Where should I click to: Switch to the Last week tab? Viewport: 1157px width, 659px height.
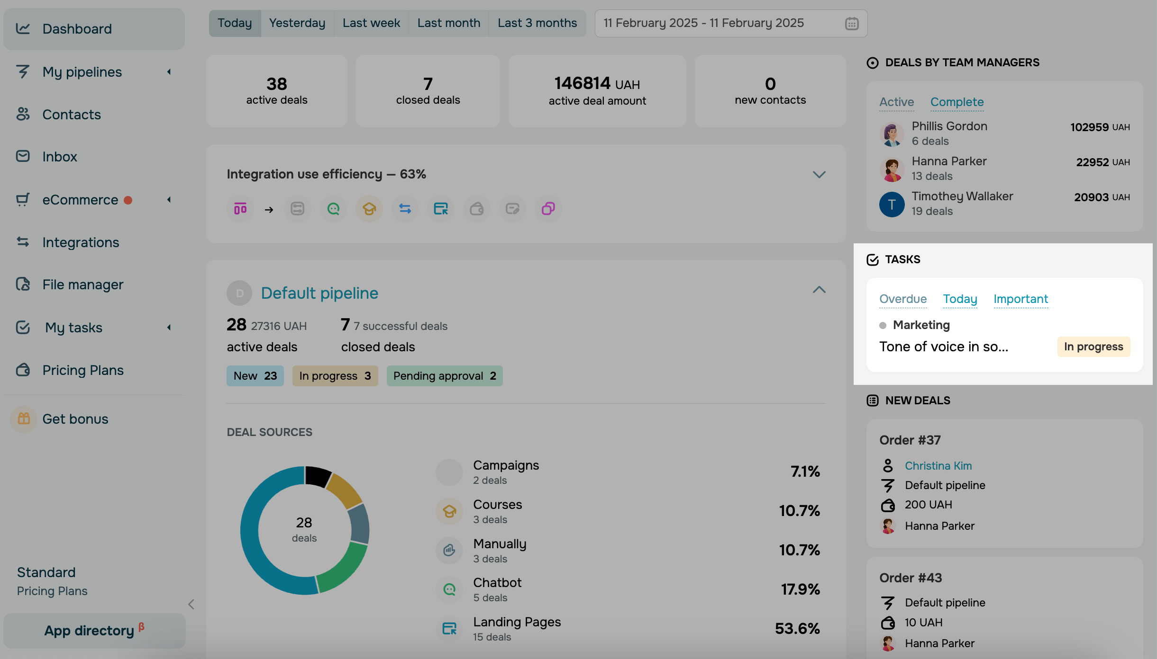(x=371, y=23)
